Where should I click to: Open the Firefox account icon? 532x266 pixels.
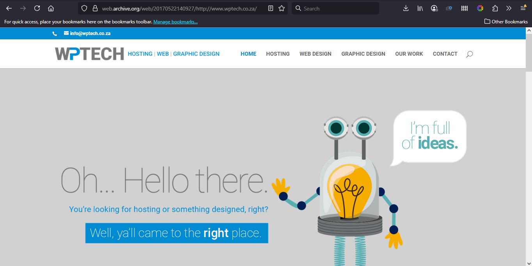434,8
